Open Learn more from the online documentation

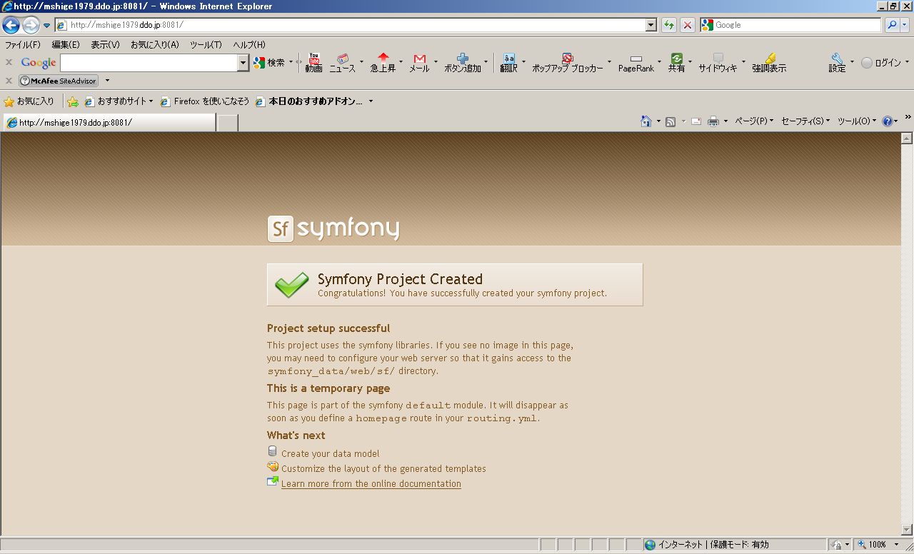click(371, 483)
